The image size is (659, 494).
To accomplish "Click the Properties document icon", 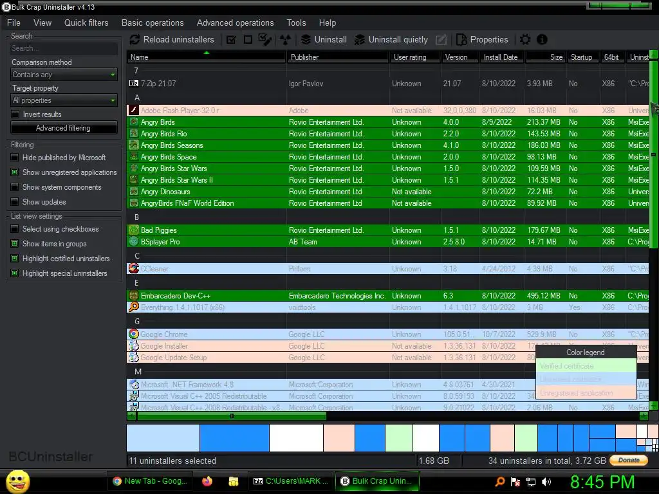I will tap(461, 39).
